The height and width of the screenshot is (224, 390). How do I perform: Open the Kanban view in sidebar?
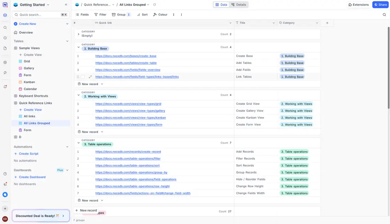coord(29,82)
